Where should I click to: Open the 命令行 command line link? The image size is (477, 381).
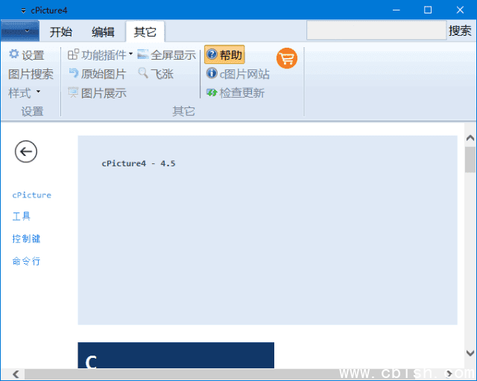click(26, 261)
